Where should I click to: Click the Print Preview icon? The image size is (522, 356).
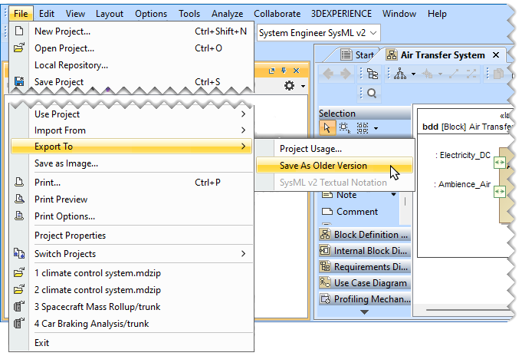[19, 199]
